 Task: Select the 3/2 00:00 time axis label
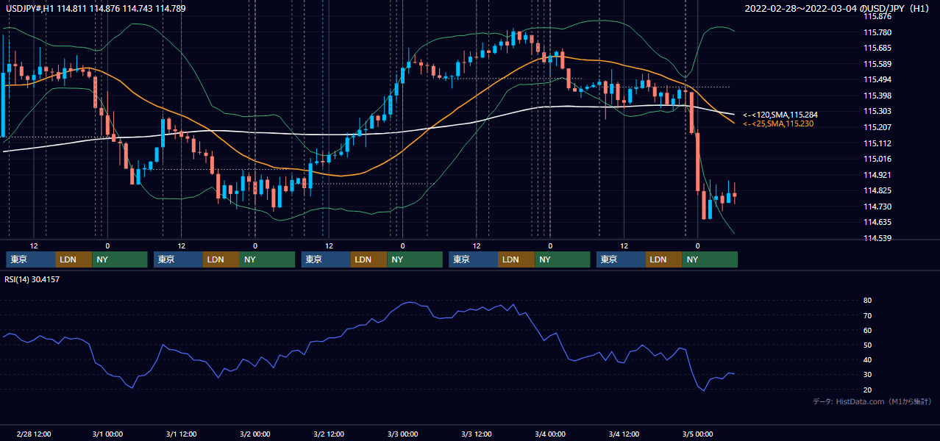255,434
